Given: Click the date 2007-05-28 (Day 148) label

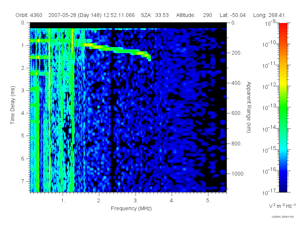Looking at the screenshot, I should (x=75, y=15).
